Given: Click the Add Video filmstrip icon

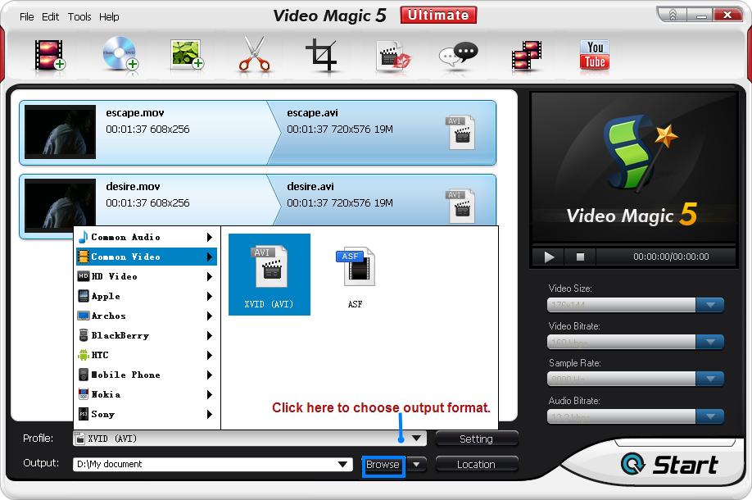Looking at the screenshot, I should [x=49, y=55].
